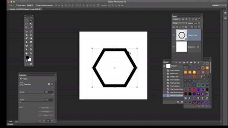Click the Feather value field
The width and height of the screenshot is (228, 128).
(48, 100)
